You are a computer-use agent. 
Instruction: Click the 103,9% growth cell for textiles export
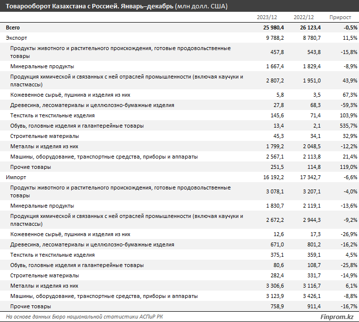343,115
